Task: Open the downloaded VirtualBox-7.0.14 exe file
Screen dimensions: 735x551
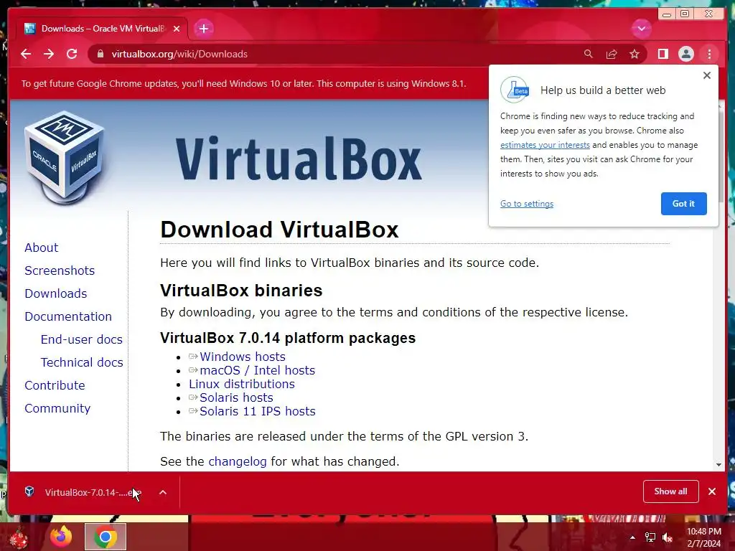Action: [x=93, y=492]
